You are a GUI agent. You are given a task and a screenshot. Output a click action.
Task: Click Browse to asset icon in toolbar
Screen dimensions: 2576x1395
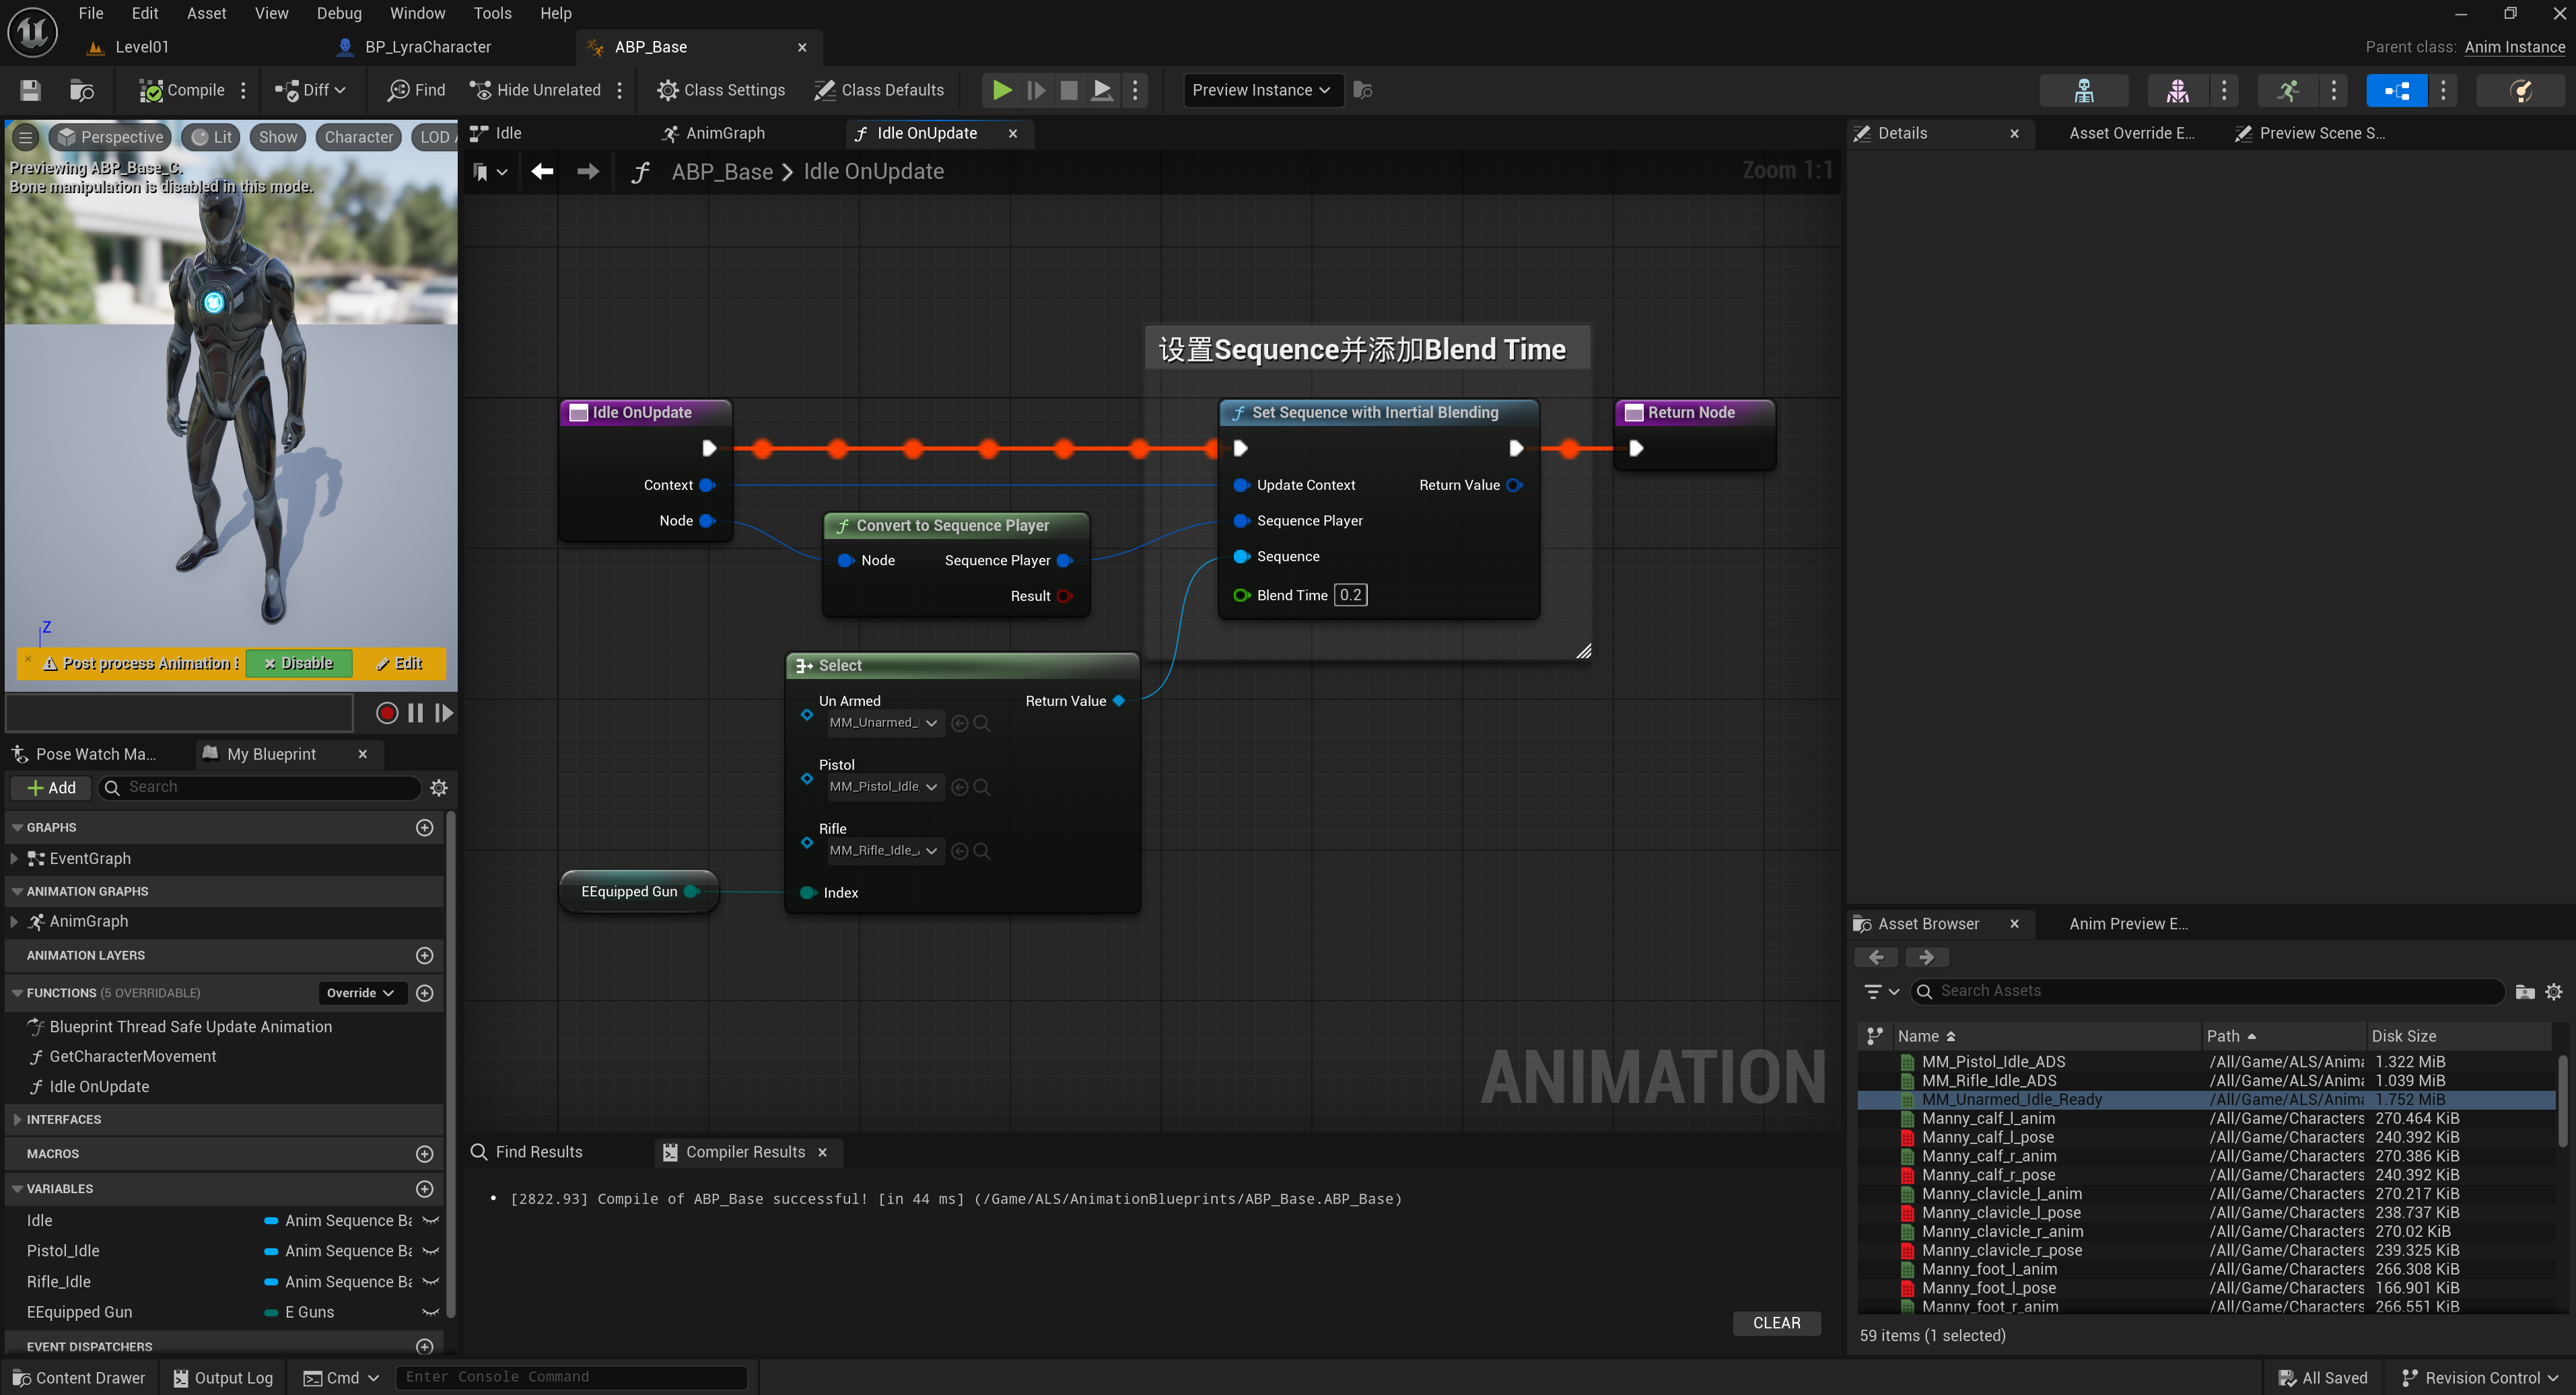[x=82, y=90]
